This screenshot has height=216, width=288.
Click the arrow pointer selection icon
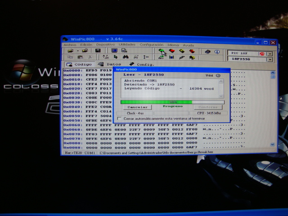coord(116,57)
